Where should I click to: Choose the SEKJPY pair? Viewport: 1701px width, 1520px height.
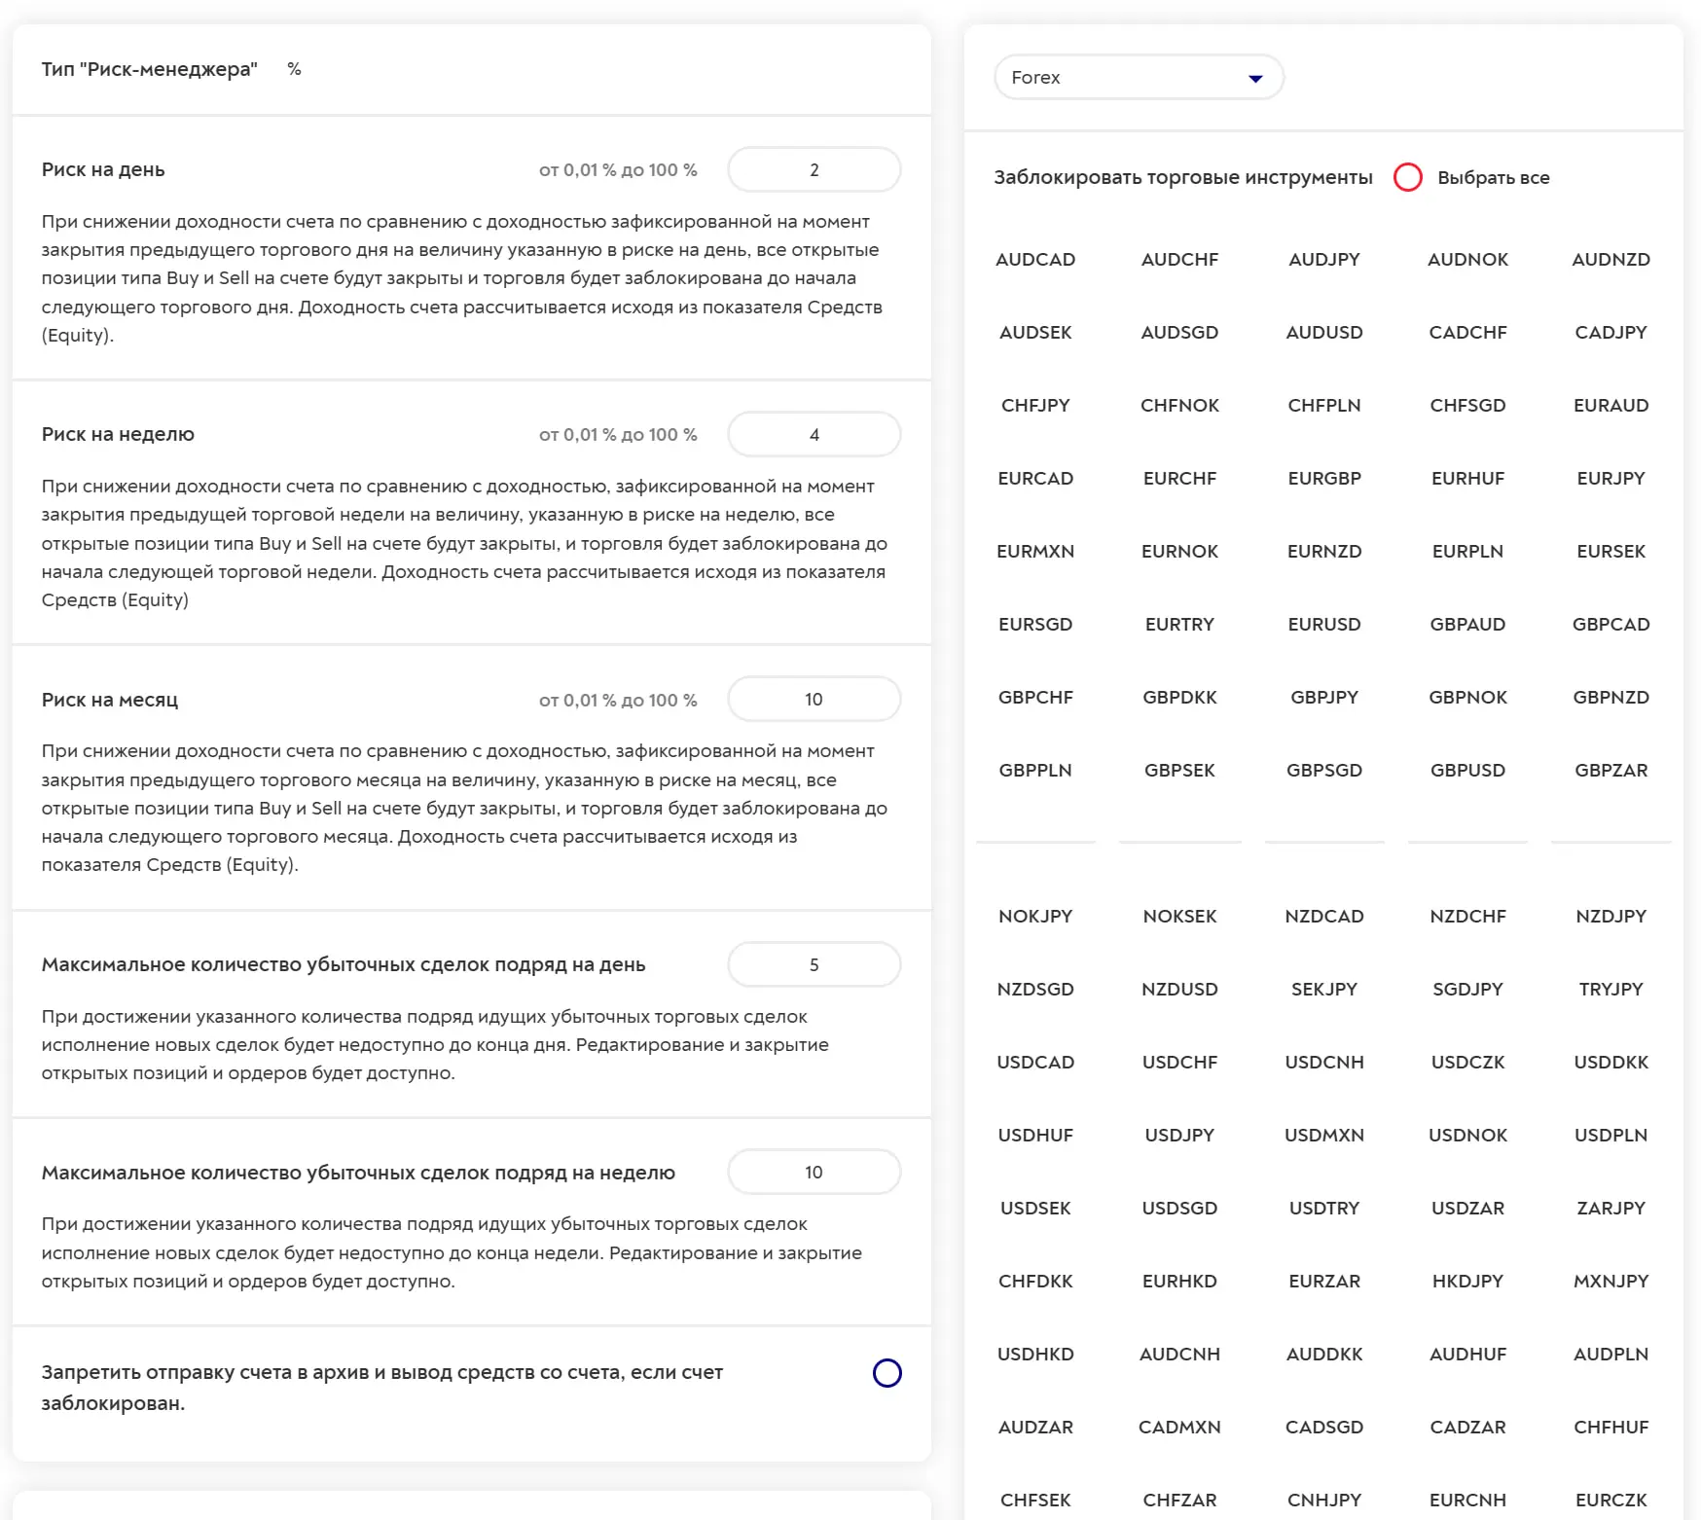[1324, 989]
